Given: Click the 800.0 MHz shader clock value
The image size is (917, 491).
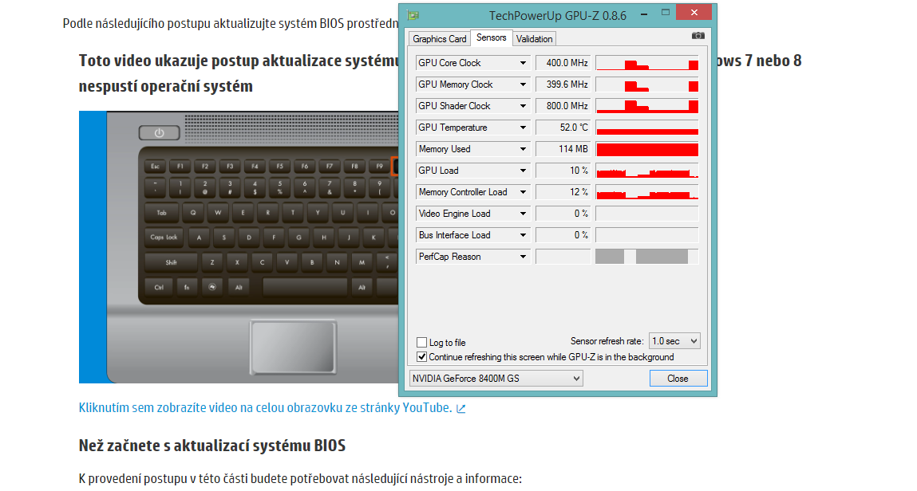Looking at the screenshot, I should point(563,106).
